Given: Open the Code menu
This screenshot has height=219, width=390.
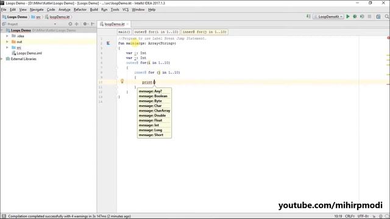Looking at the screenshot, I should coord(51,10).
